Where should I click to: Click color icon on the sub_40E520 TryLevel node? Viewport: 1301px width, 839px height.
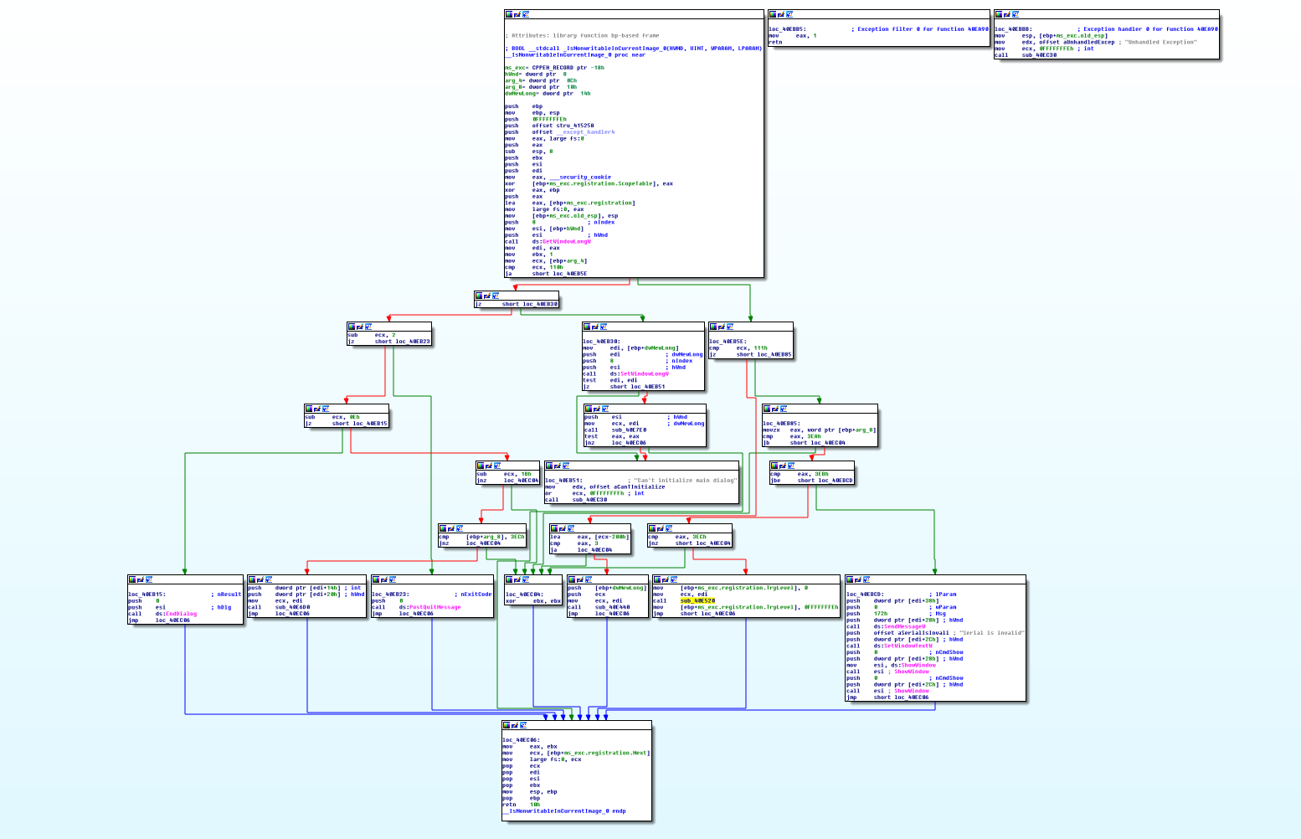657,579
